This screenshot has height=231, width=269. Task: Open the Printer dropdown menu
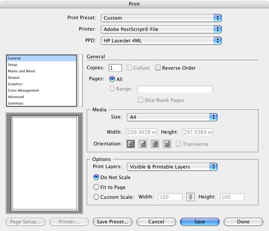point(161,29)
